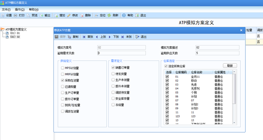The width and height of the screenshot is (263, 140).
Task: Check 待发货量 checkbox
Action: 113,73
